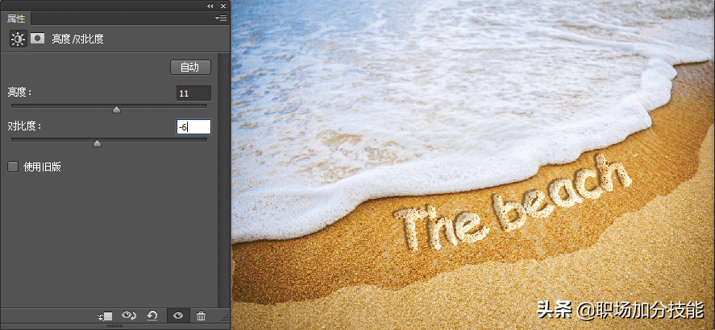Click the 亮度/对比度 panel title text
This screenshot has height=330, width=715.
coord(77,39)
